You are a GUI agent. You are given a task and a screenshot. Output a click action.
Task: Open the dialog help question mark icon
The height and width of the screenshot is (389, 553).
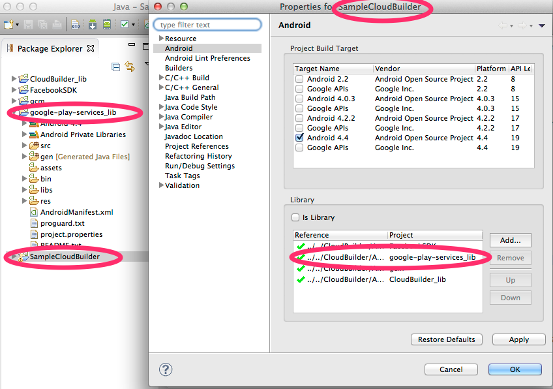tap(166, 369)
